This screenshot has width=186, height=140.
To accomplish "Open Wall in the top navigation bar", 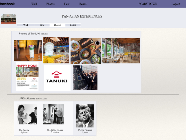I will pos(34,4).
